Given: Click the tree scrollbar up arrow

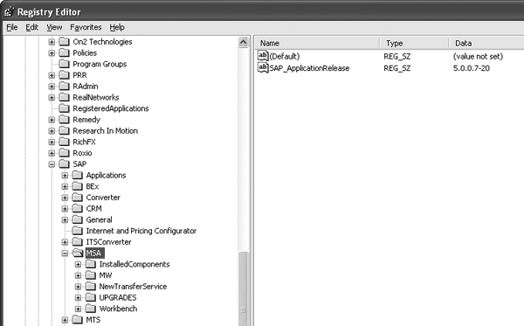Looking at the screenshot, I should [x=244, y=42].
